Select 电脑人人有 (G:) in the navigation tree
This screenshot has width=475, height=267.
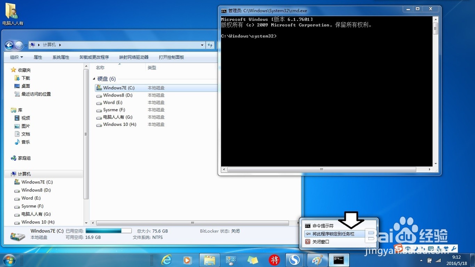click(32, 214)
